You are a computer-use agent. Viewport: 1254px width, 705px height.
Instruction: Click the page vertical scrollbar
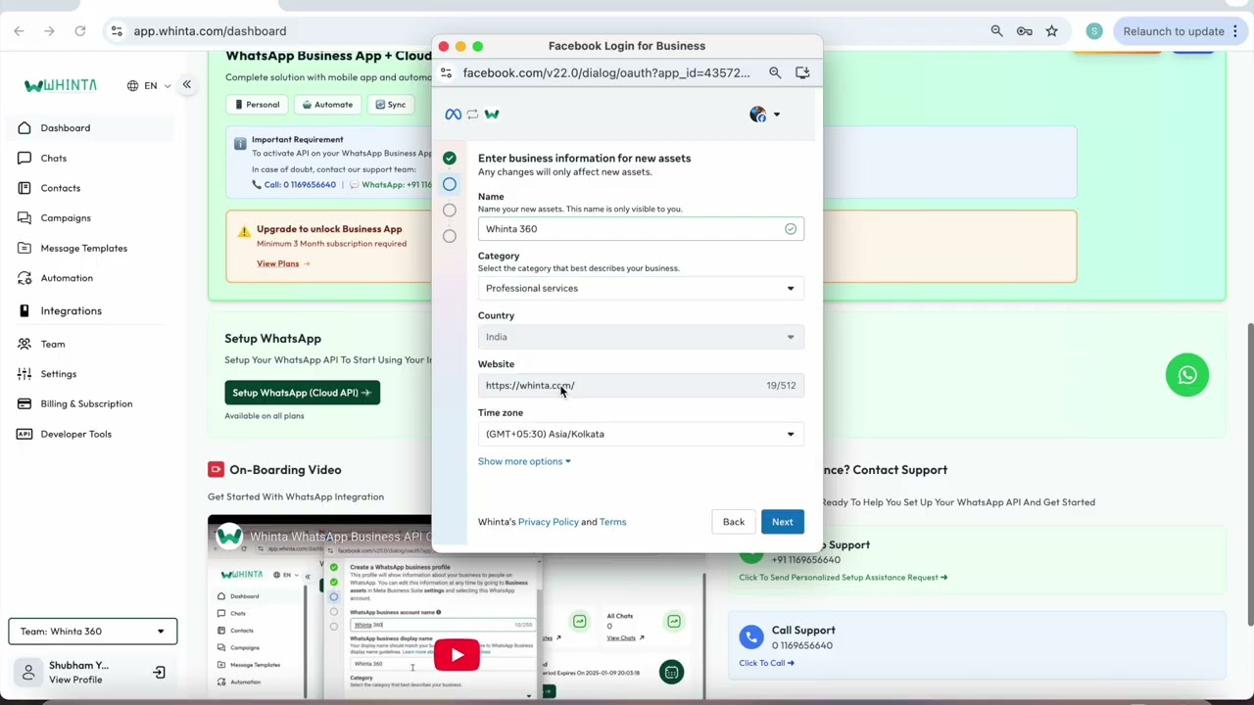pos(1249,475)
